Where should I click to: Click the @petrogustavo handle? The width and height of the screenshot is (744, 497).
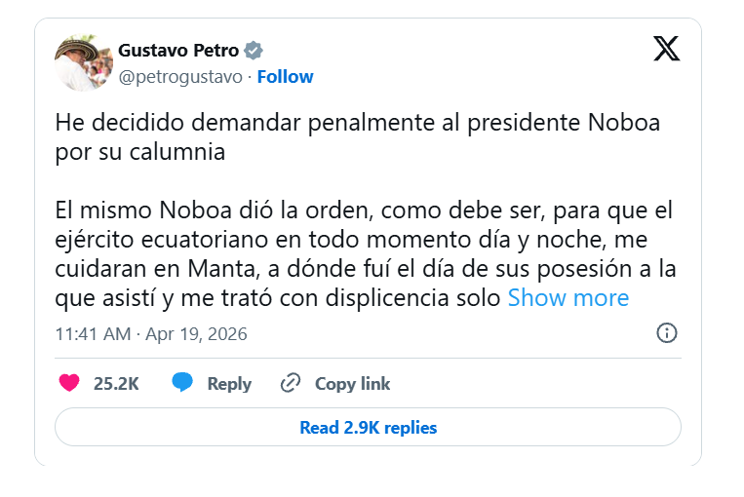180,76
